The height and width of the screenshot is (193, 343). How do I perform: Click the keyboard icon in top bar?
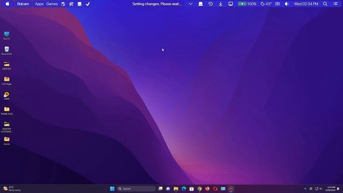click(278, 4)
